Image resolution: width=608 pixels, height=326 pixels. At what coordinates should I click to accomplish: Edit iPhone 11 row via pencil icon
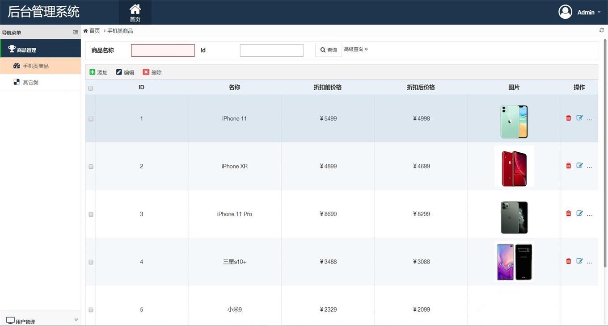pyautogui.click(x=579, y=118)
